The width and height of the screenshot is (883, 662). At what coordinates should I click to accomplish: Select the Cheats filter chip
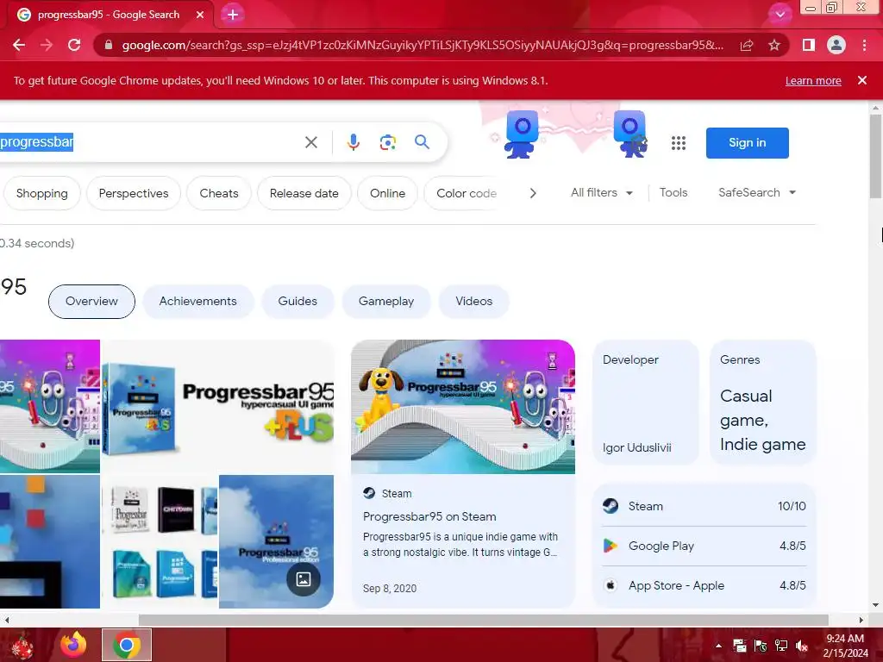click(x=218, y=193)
